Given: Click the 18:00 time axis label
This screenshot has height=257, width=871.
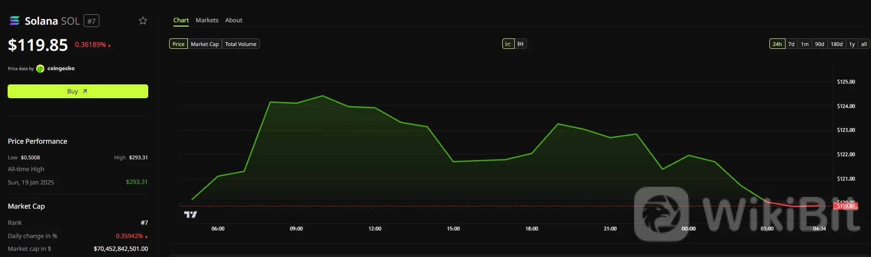Looking at the screenshot, I should pyautogui.click(x=532, y=229).
